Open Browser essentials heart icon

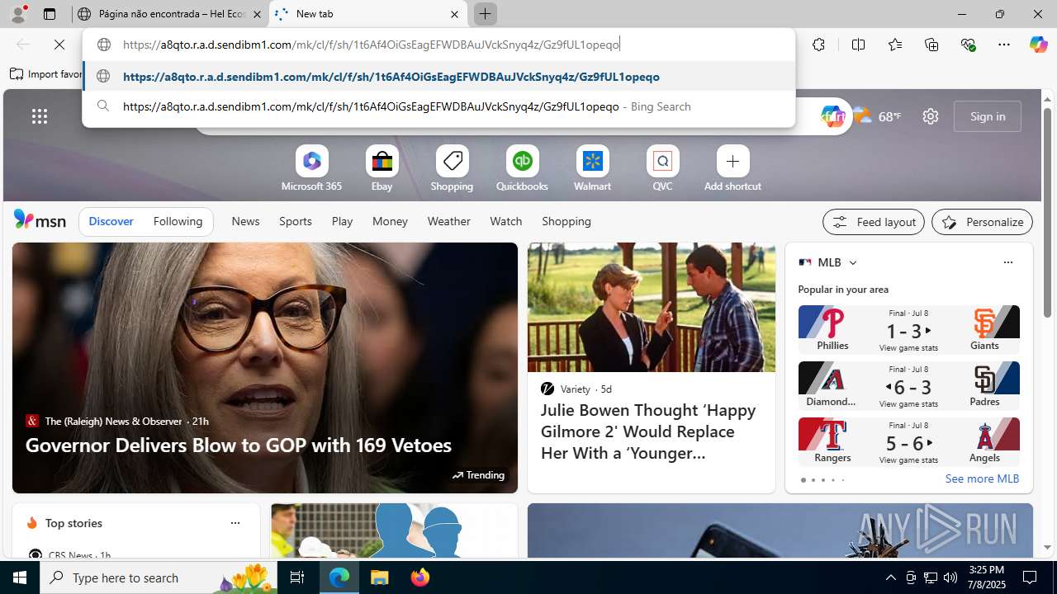click(x=968, y=45)
